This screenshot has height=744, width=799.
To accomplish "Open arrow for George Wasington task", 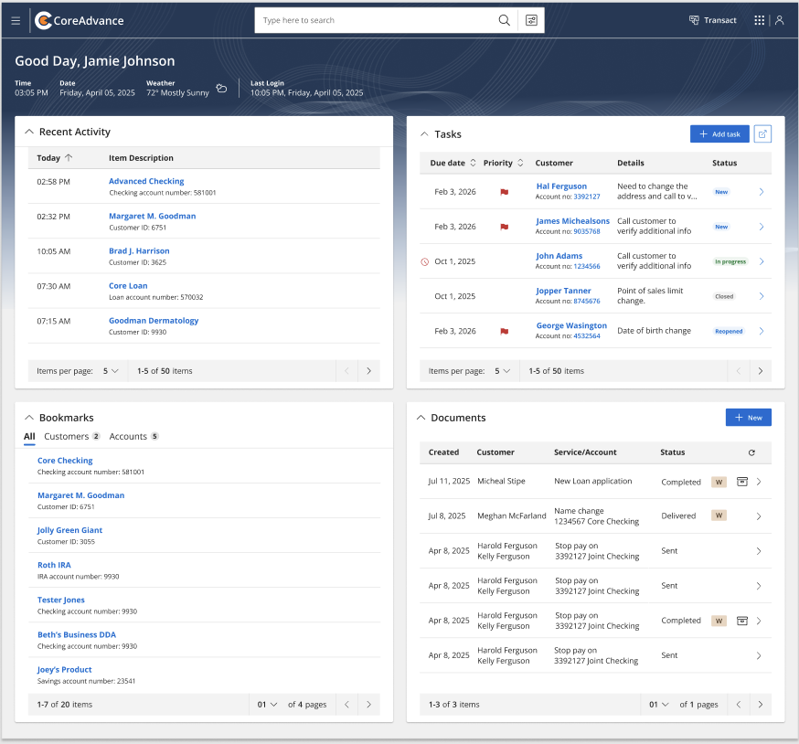I will pyautogui.click(x=762, y=331).
